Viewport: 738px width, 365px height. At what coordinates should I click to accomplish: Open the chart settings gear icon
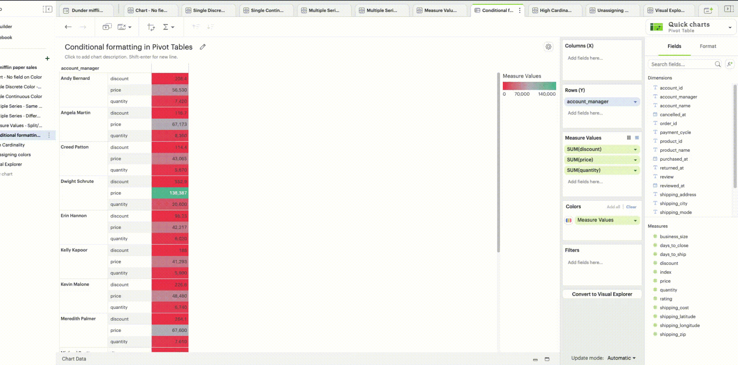click(549, 46)
